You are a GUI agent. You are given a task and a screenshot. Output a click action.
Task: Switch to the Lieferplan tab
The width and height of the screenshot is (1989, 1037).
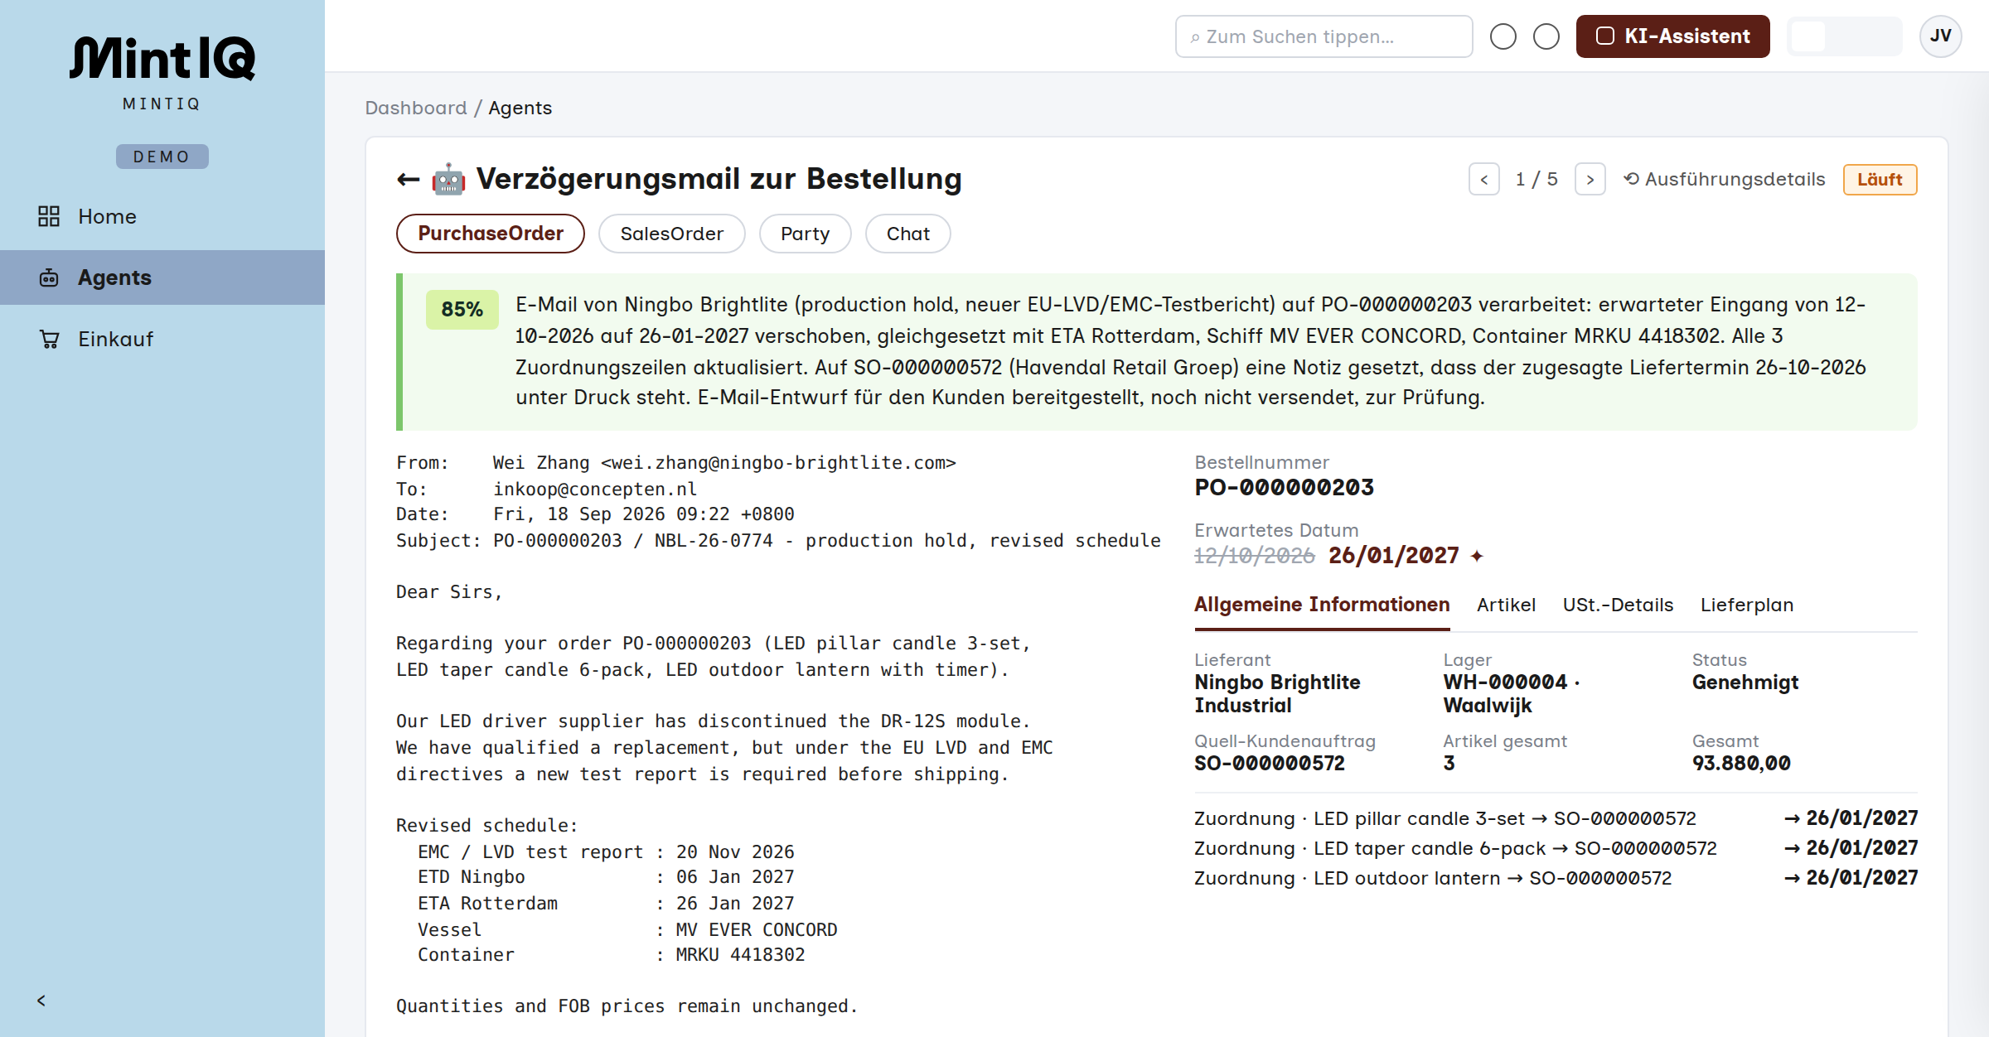(x=1747, y=605)
